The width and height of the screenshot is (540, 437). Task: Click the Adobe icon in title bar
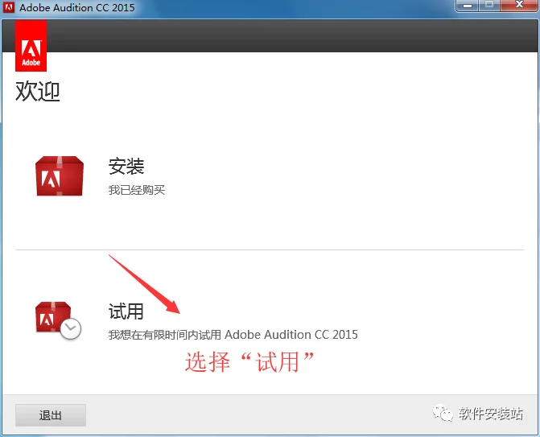point(9,7)
